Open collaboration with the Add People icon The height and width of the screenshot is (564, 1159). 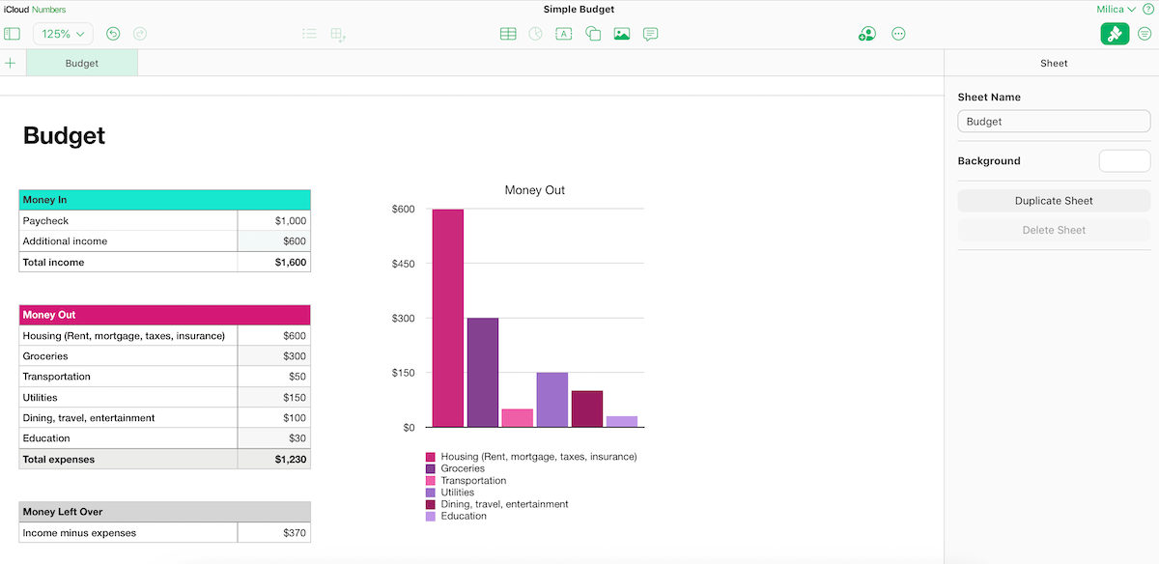(866, 33)
